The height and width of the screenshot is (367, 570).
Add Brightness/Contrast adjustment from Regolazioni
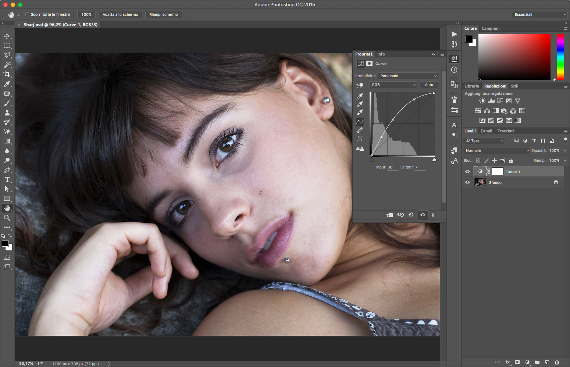[482, 101]
